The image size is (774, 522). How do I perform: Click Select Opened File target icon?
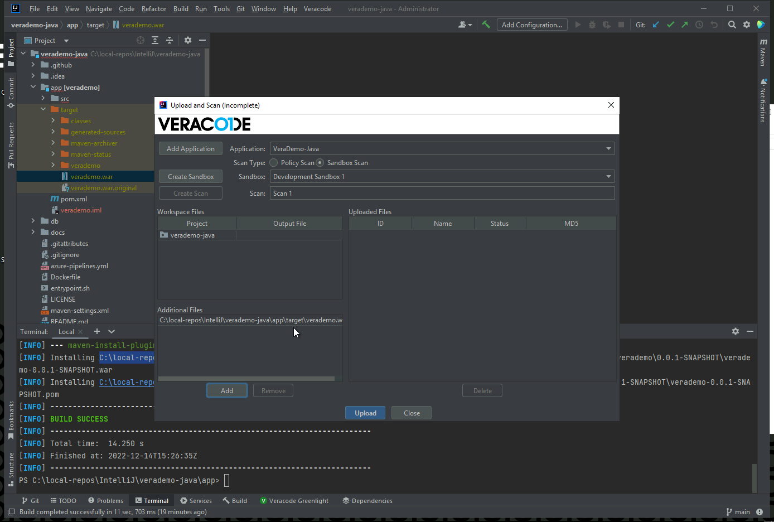(141, 40)
